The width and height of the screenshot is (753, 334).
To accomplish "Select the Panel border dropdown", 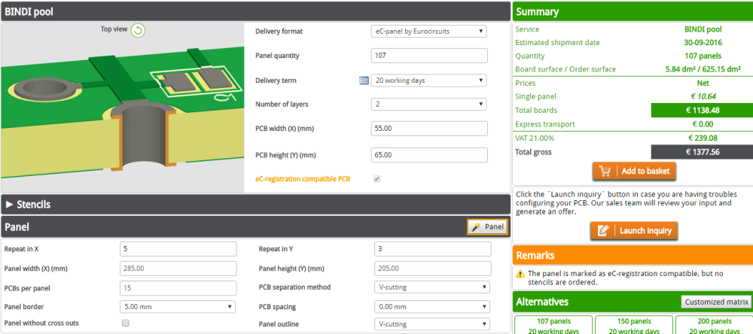I will pyautogui.click(x=177, y=306).
